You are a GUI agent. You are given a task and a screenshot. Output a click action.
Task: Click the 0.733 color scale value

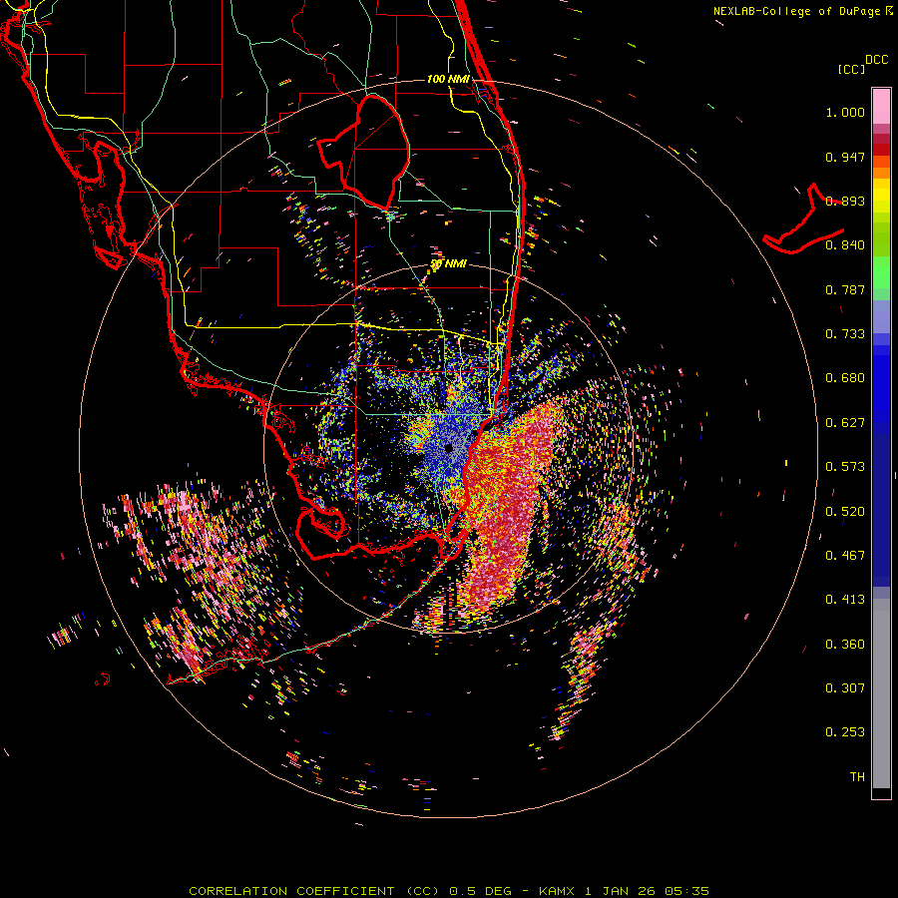pyautogui.click(x=845, y=334)
